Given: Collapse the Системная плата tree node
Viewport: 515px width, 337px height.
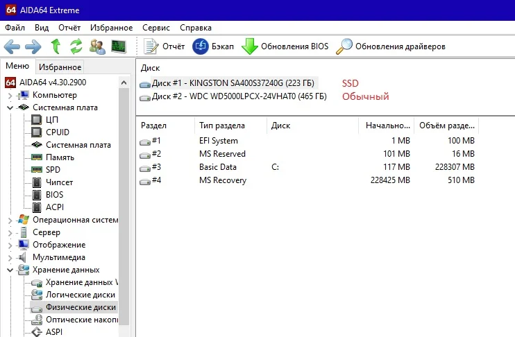Looking at the screenshot, I should [10, 107].
